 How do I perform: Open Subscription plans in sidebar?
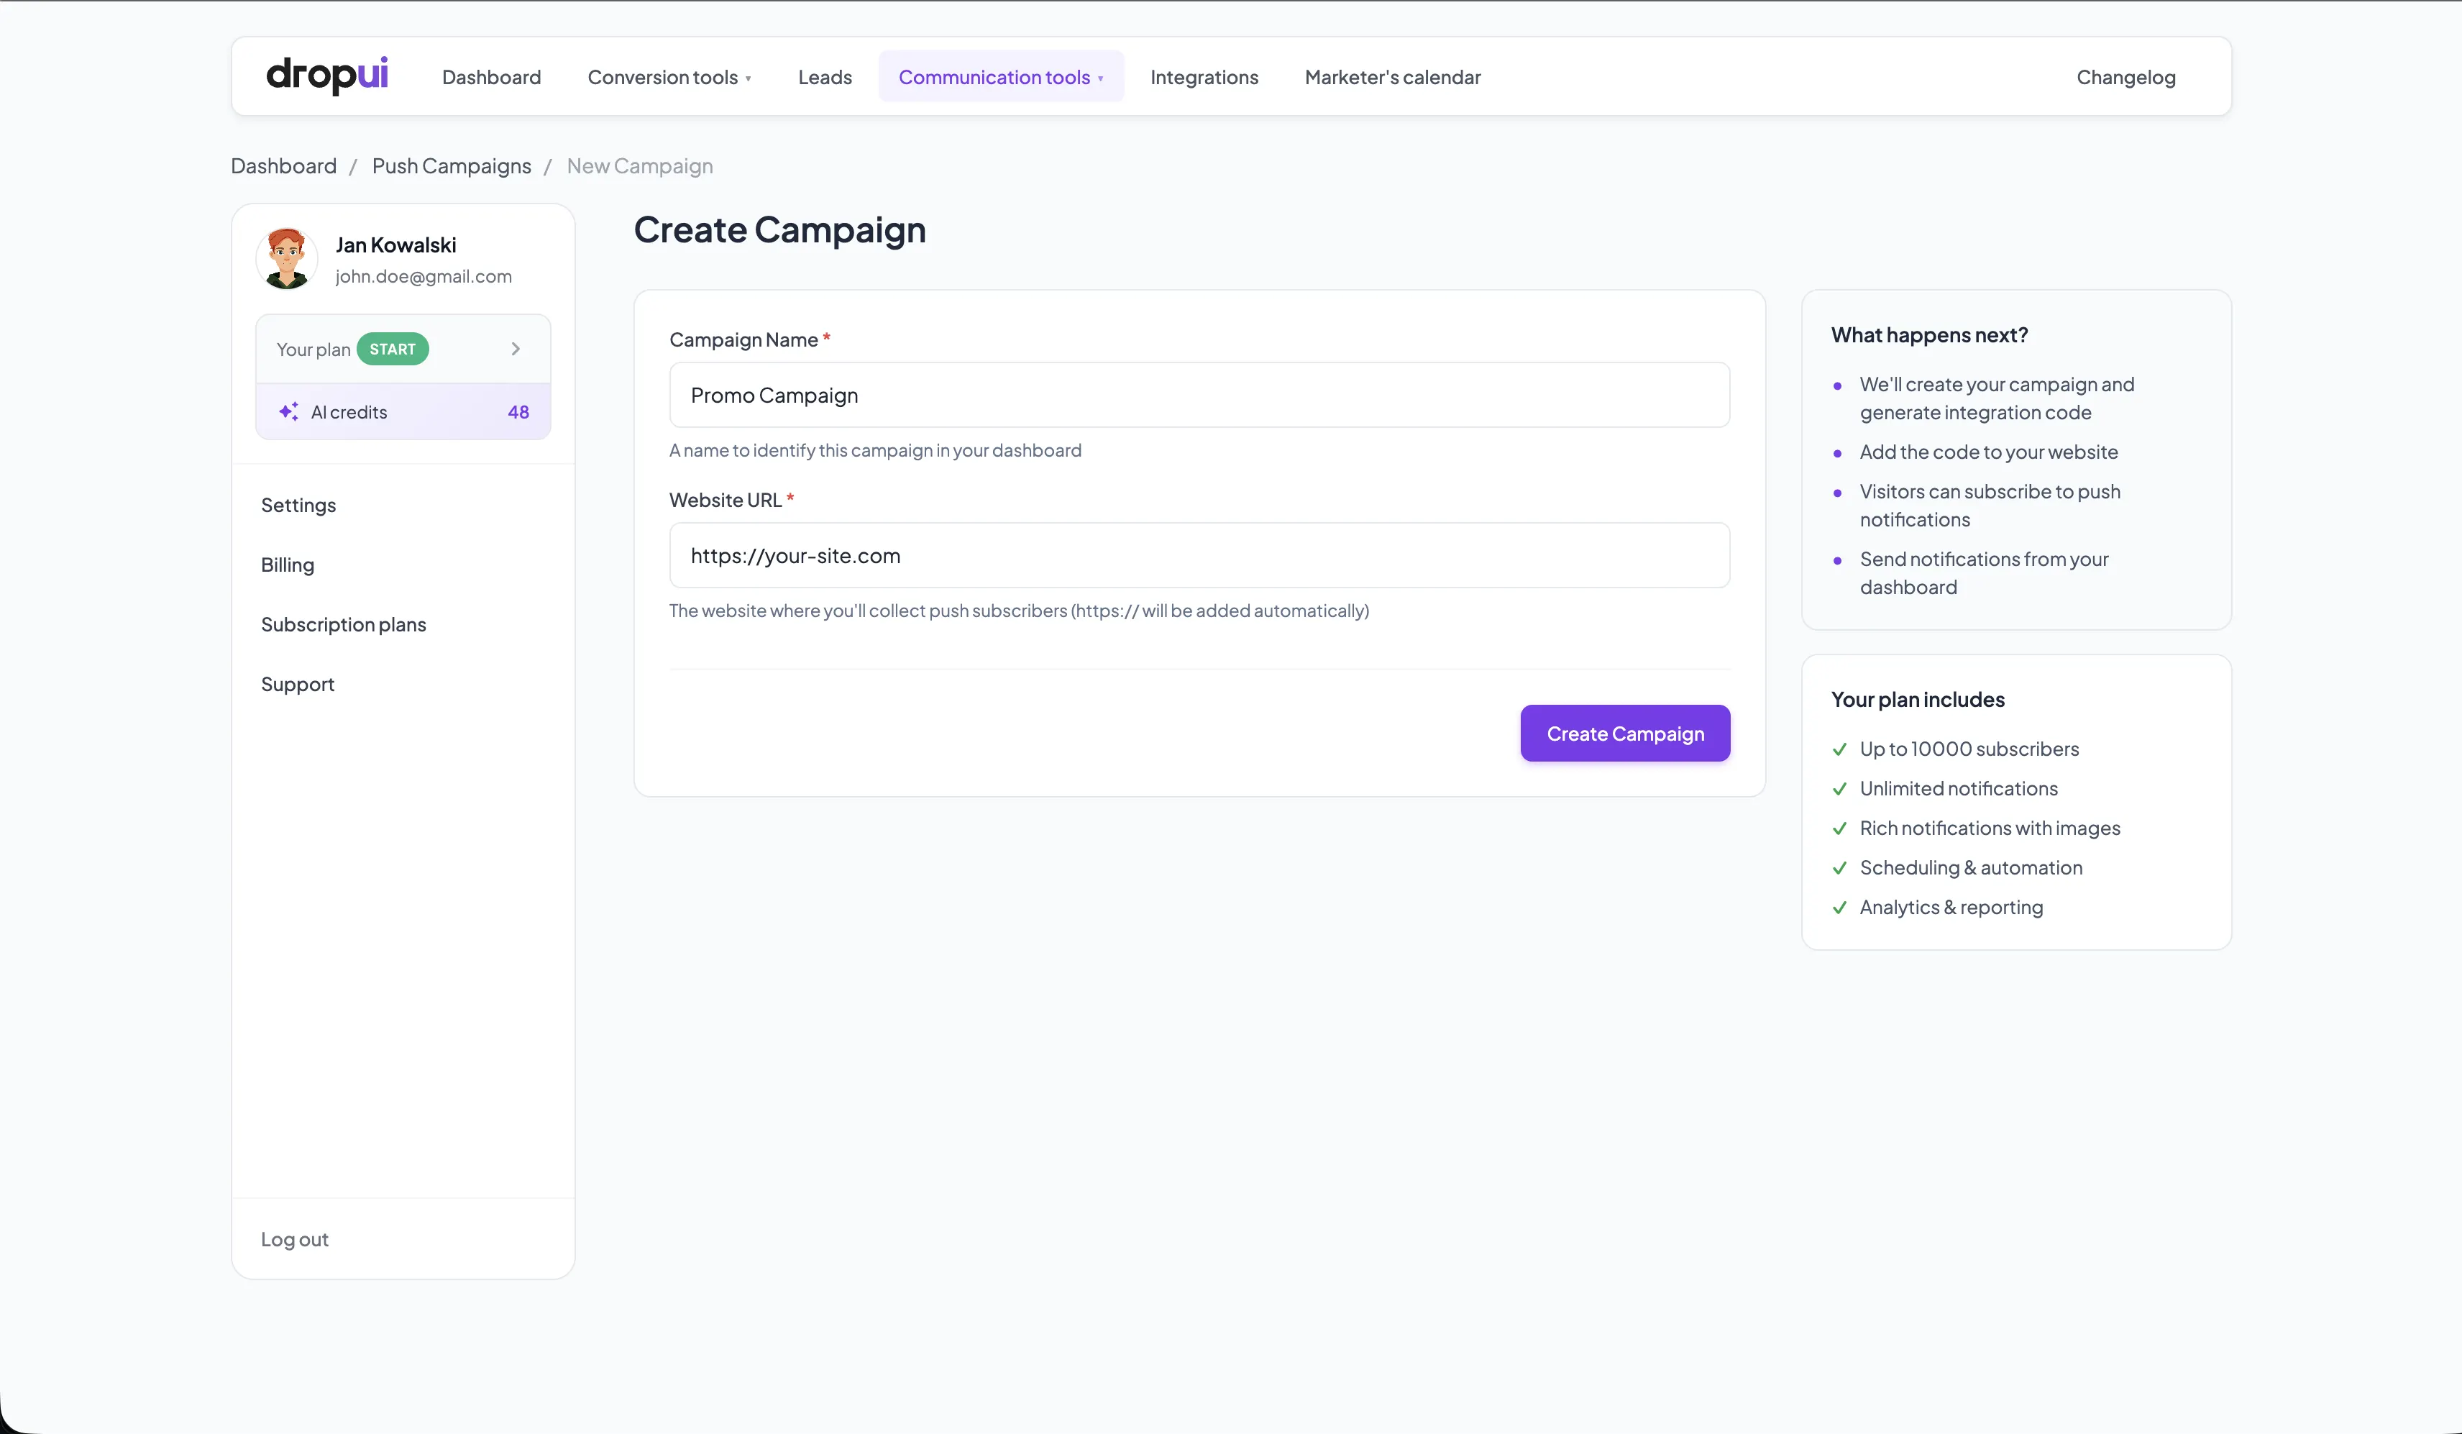click(343, 624)
